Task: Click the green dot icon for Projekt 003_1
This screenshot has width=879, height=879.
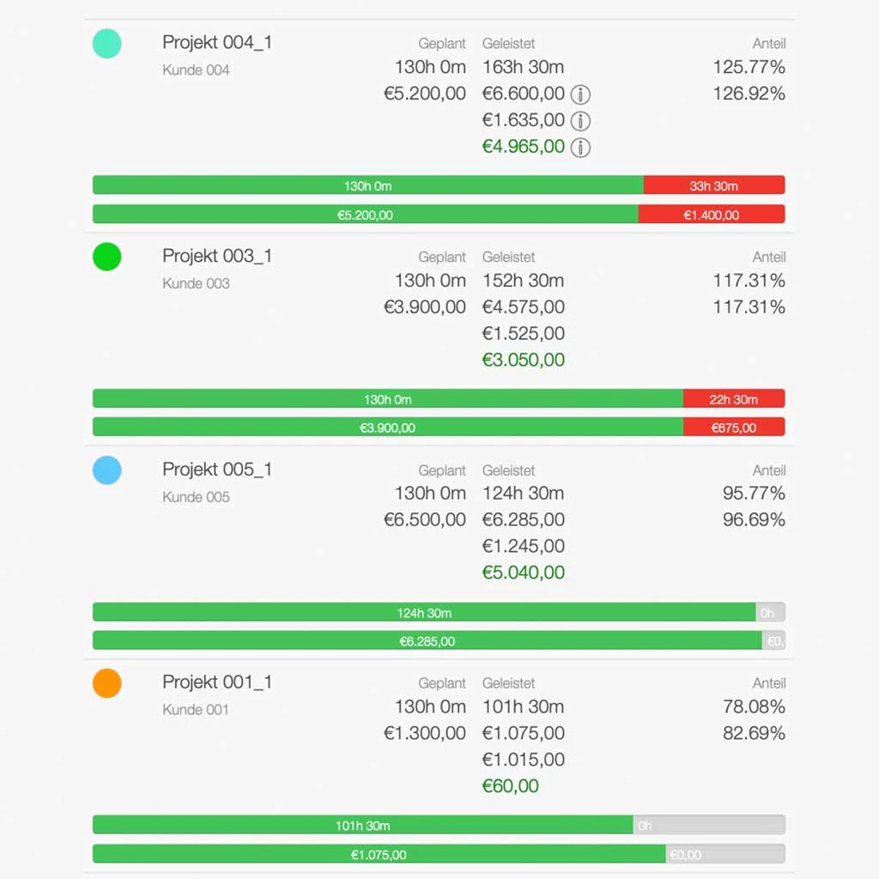Action: pyautogui.click(x=106, y=257)
